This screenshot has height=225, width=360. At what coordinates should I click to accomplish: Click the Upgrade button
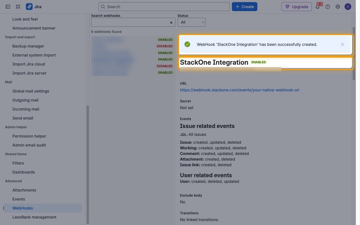pos(297,6)
